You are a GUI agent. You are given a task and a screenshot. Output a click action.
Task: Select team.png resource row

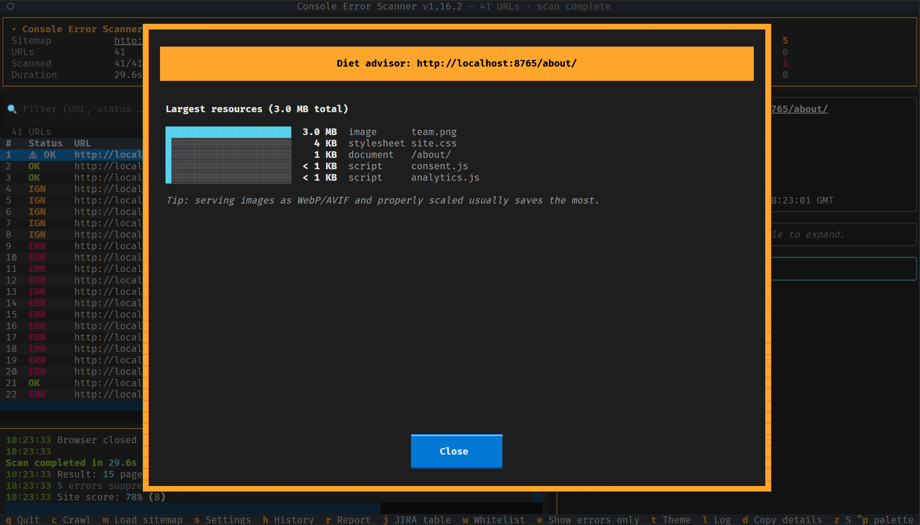(380, 132)
